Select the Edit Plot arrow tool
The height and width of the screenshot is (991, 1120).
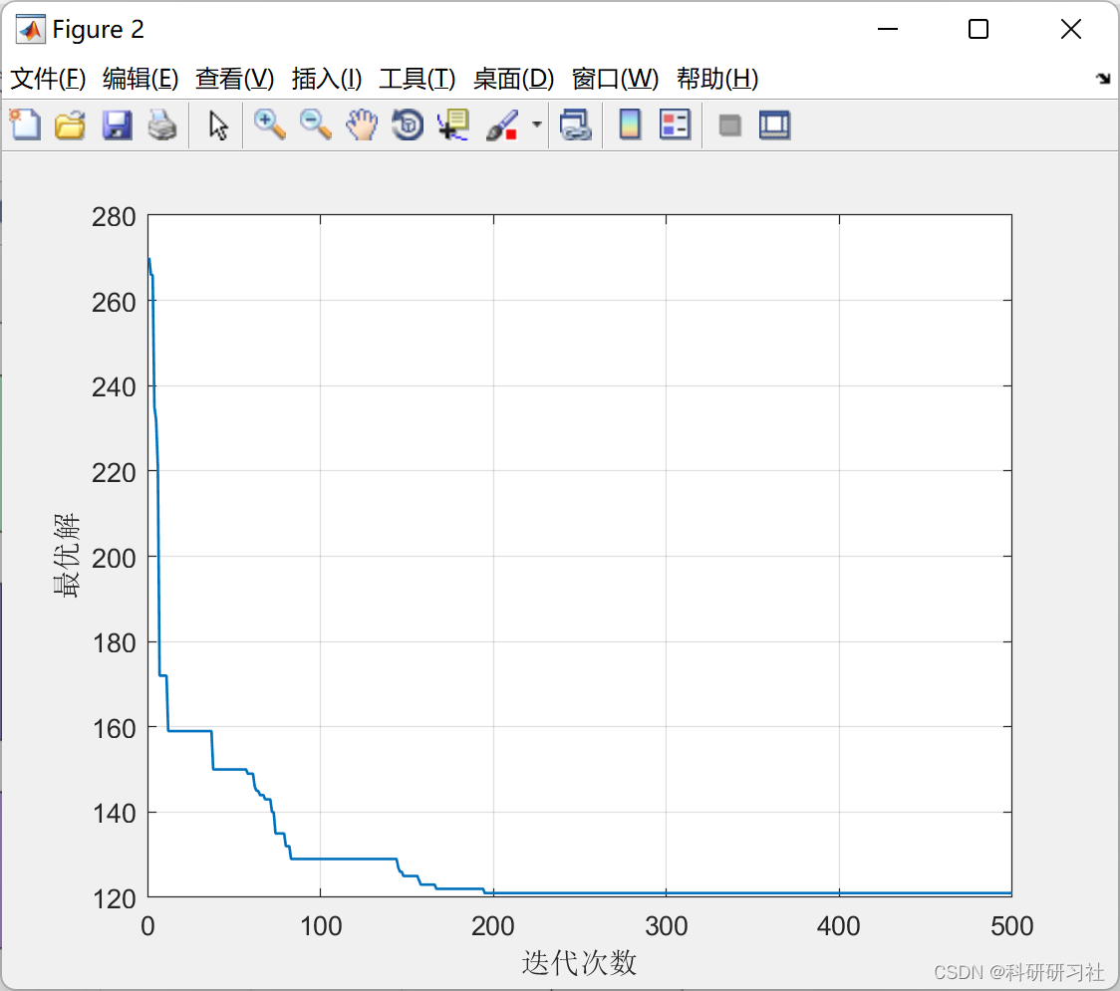218,125
